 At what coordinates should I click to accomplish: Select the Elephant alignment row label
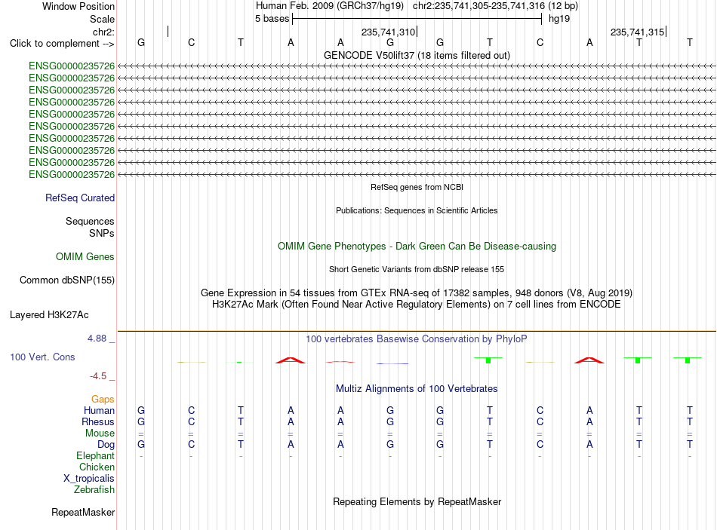(x=95, y=456)
